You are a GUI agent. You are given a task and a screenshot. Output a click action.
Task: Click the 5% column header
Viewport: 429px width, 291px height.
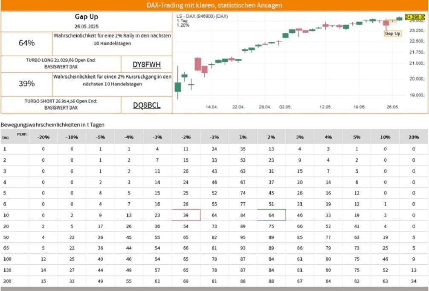tap(357, 137)
